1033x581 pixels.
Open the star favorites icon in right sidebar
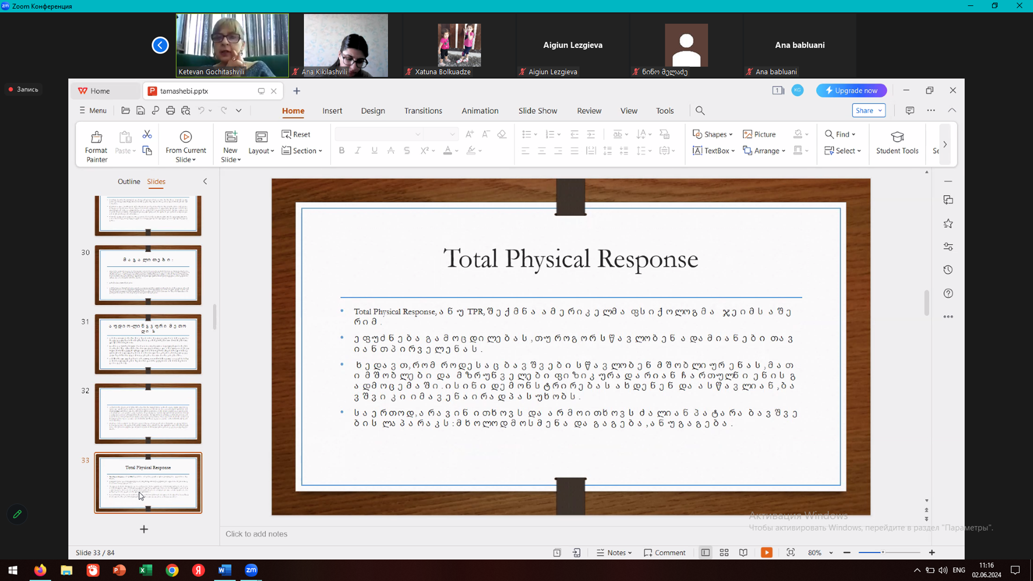948,224
